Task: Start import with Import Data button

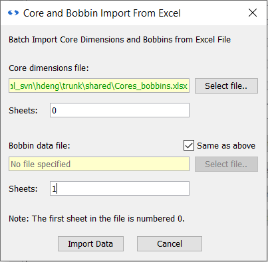Action: [90, 243]
